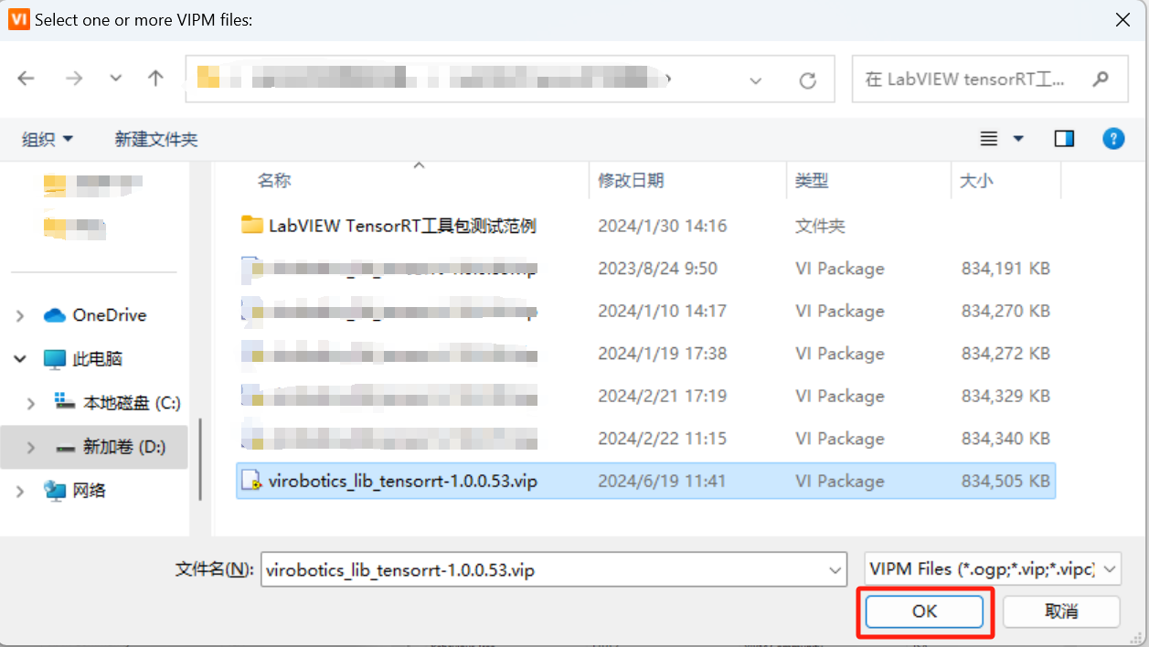
Task: Open VIPM Files type filter dropdown
Action: (x=993, y=569)
